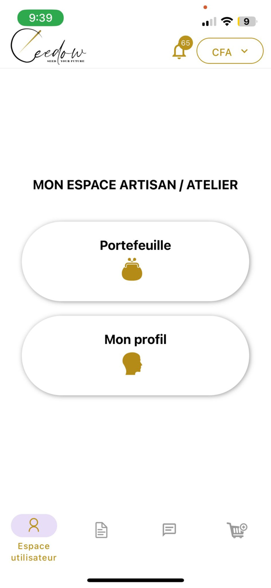Select the Espace utilisateur person icon
The image size is (271, 588).
tap(34, 525)
